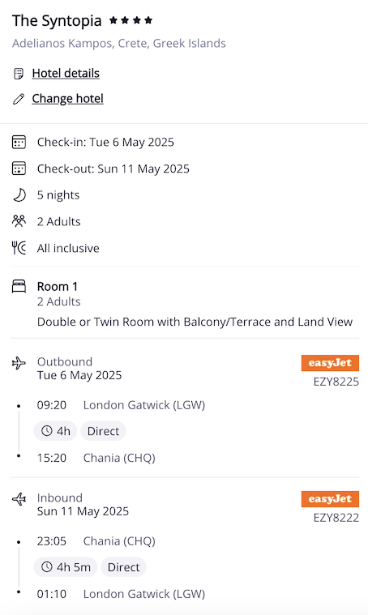Screen dimensions: 368x615
Task: Click the check-out calendar icon
Action: 19,169
